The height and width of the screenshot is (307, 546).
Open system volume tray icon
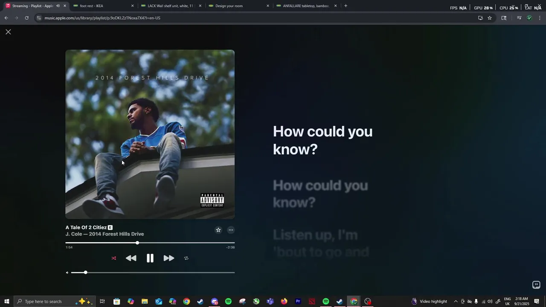490,301
